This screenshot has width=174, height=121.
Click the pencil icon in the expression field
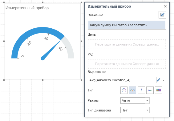tap(159, 80)
